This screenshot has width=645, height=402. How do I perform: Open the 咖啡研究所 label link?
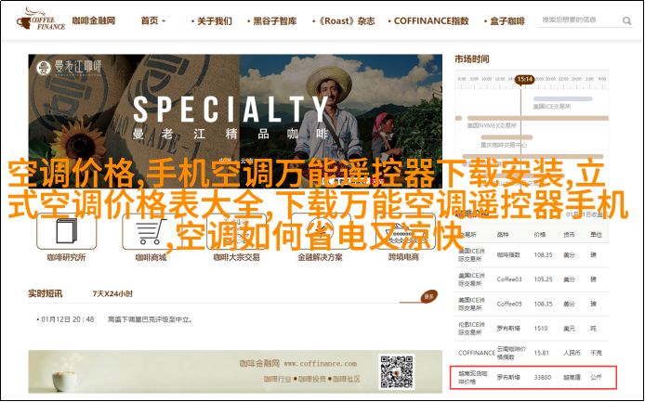(x=66, y=257)
